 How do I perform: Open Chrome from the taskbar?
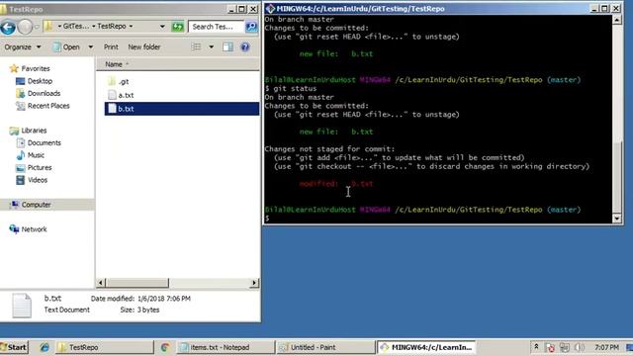pos(165,347)
